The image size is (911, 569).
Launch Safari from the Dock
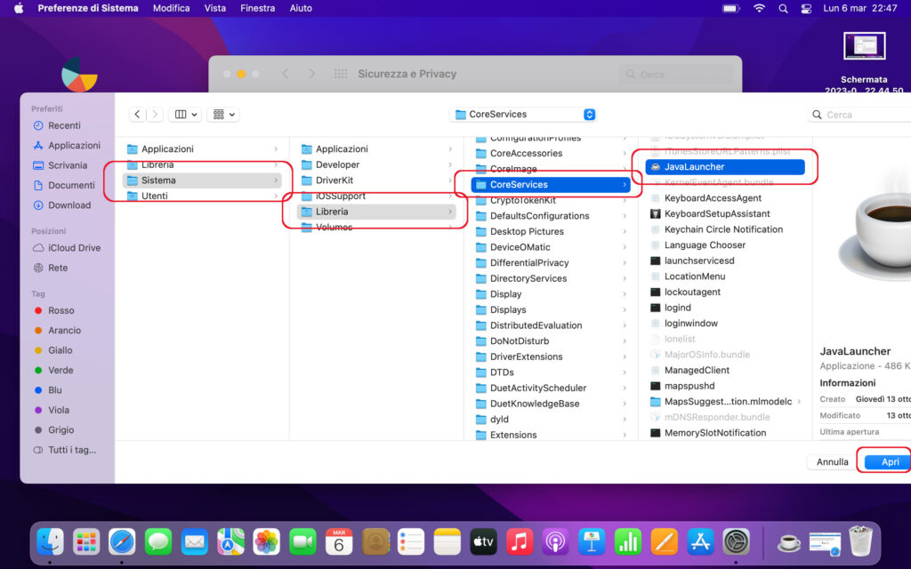point(122,542)
